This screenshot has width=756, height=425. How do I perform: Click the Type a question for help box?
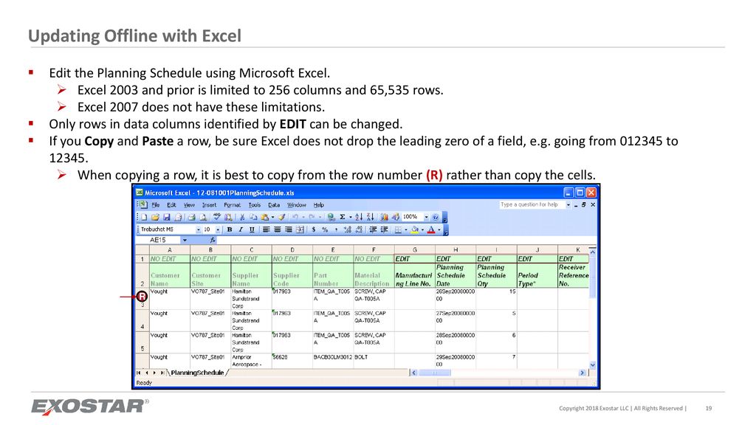532,205
